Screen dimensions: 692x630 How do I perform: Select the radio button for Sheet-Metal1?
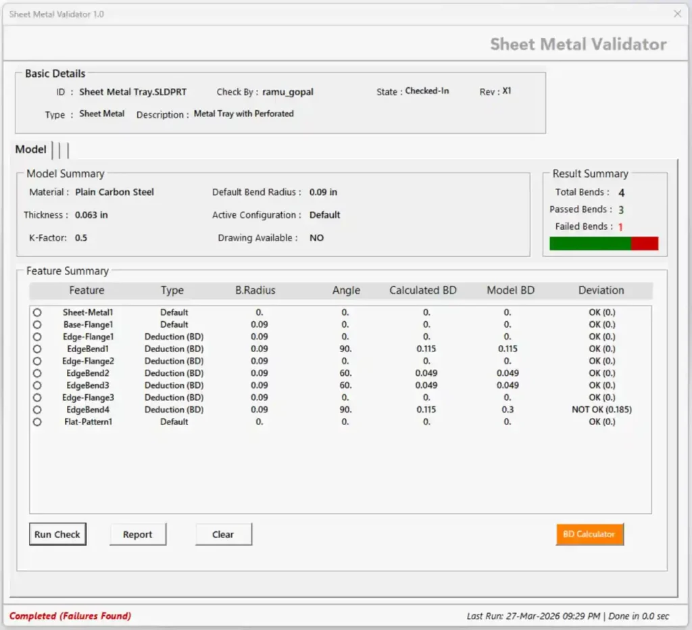37,312
